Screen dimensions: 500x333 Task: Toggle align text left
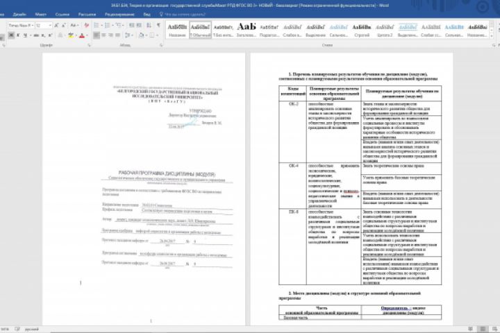coord(97,35)
